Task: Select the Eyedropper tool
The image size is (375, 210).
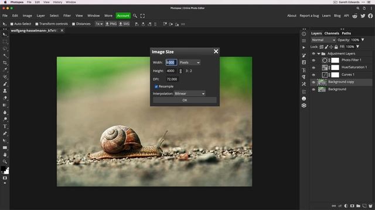Action: pyautogui.click(x=5, y=70)
